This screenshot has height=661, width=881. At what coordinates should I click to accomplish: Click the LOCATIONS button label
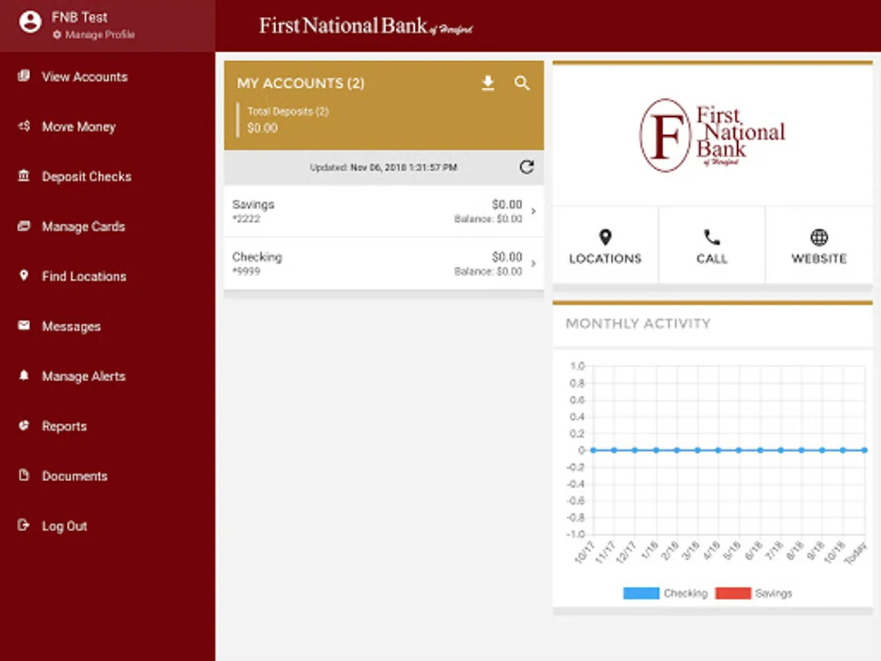(605, 259)
